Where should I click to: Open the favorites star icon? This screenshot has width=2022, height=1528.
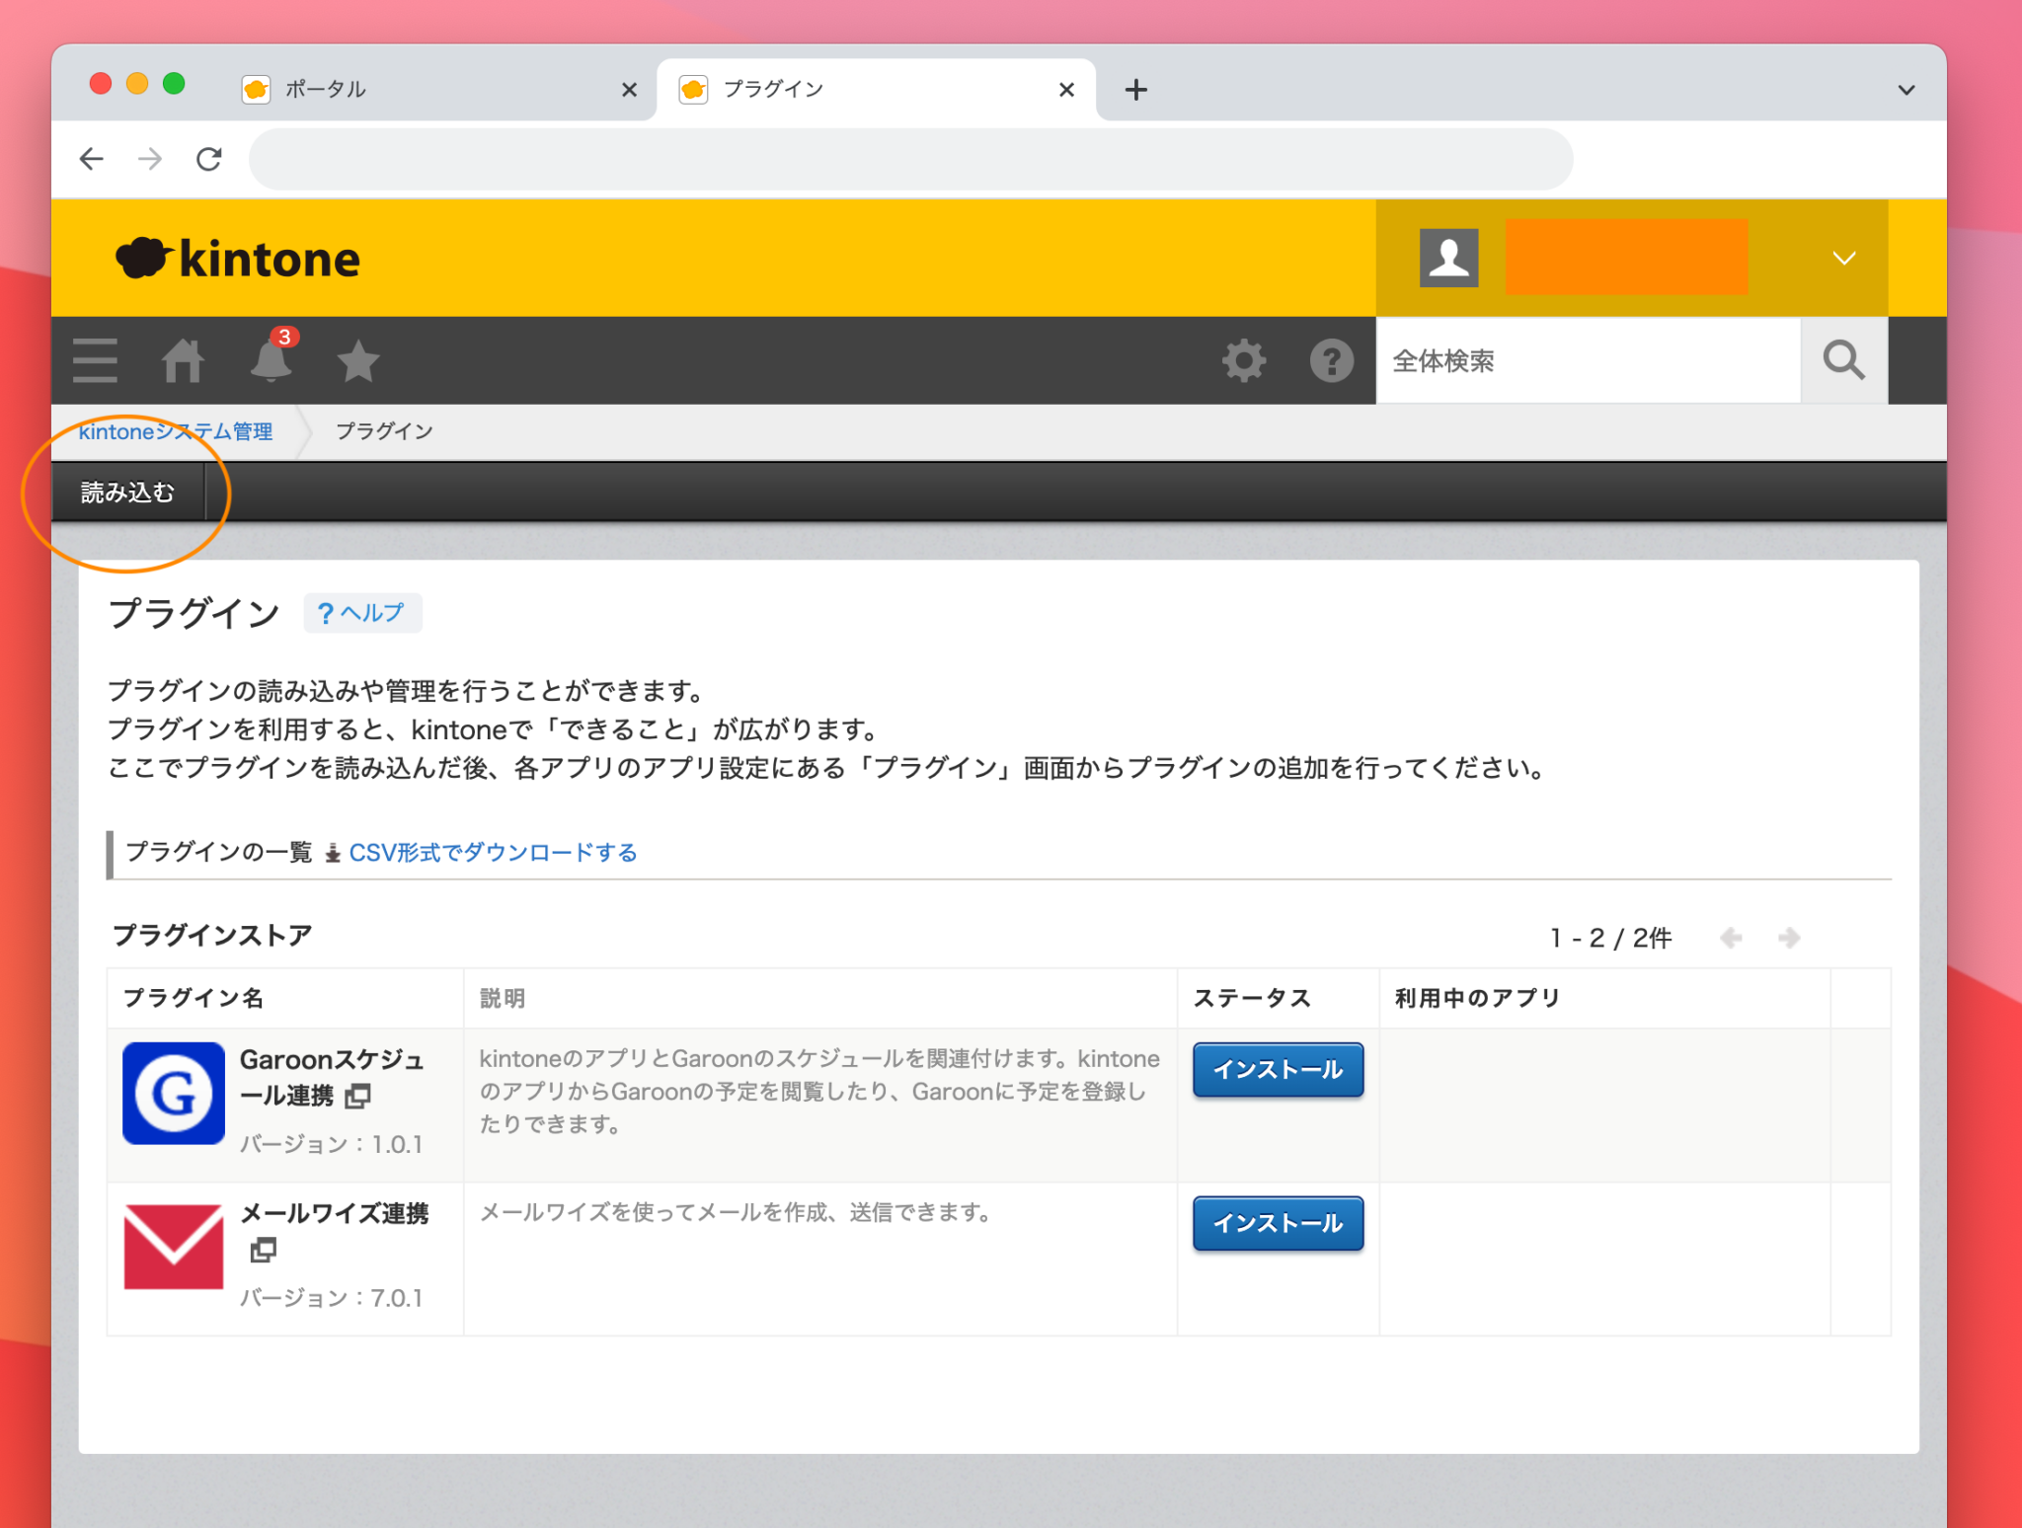(x=357, y=361)
